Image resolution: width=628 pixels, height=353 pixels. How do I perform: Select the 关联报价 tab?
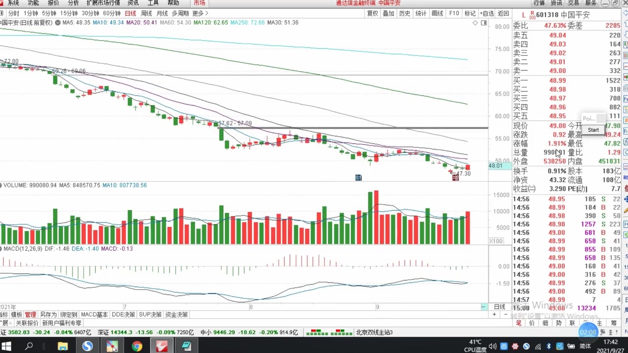tap(27, 323)
